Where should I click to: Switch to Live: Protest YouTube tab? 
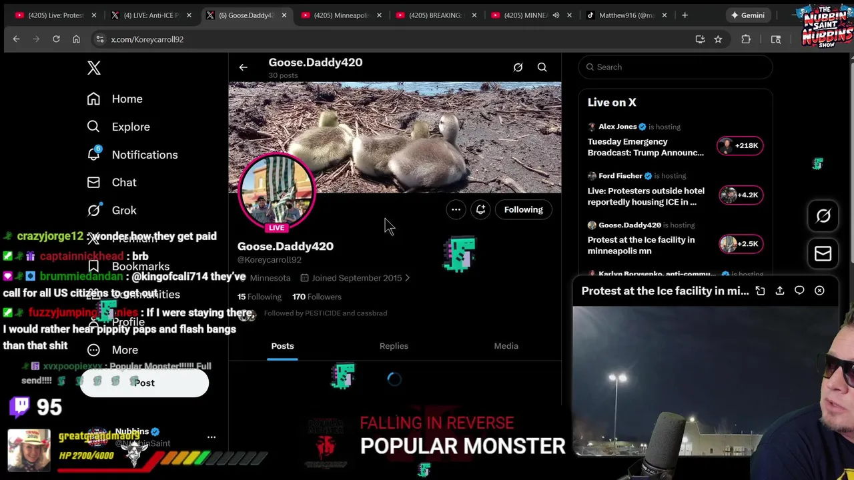tap(56, 15)
